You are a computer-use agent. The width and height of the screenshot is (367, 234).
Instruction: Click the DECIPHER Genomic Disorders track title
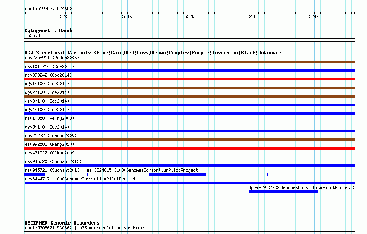click(62, 223)
